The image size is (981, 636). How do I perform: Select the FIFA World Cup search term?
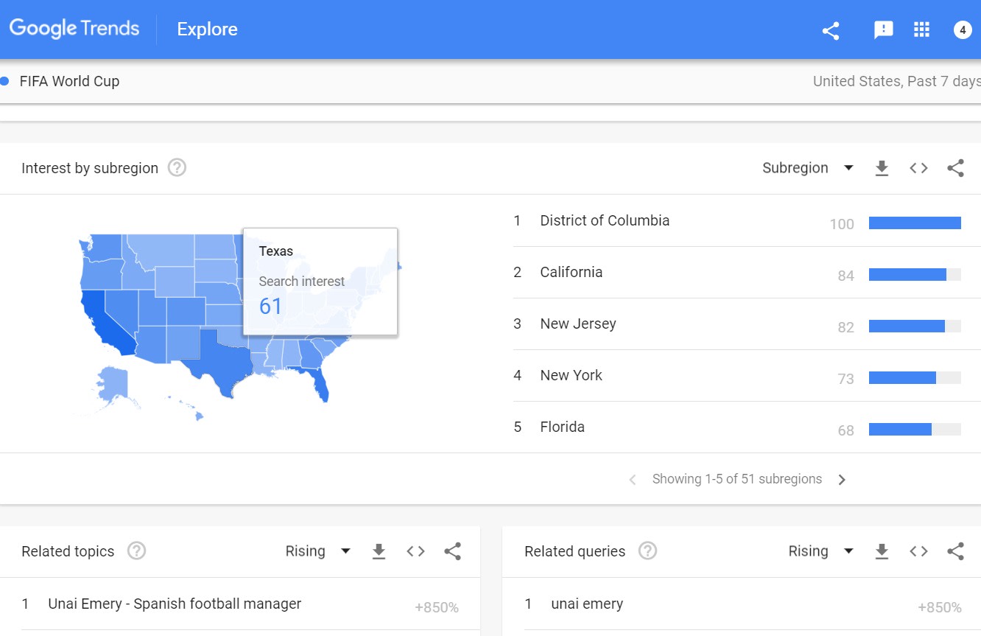[69, 81]
